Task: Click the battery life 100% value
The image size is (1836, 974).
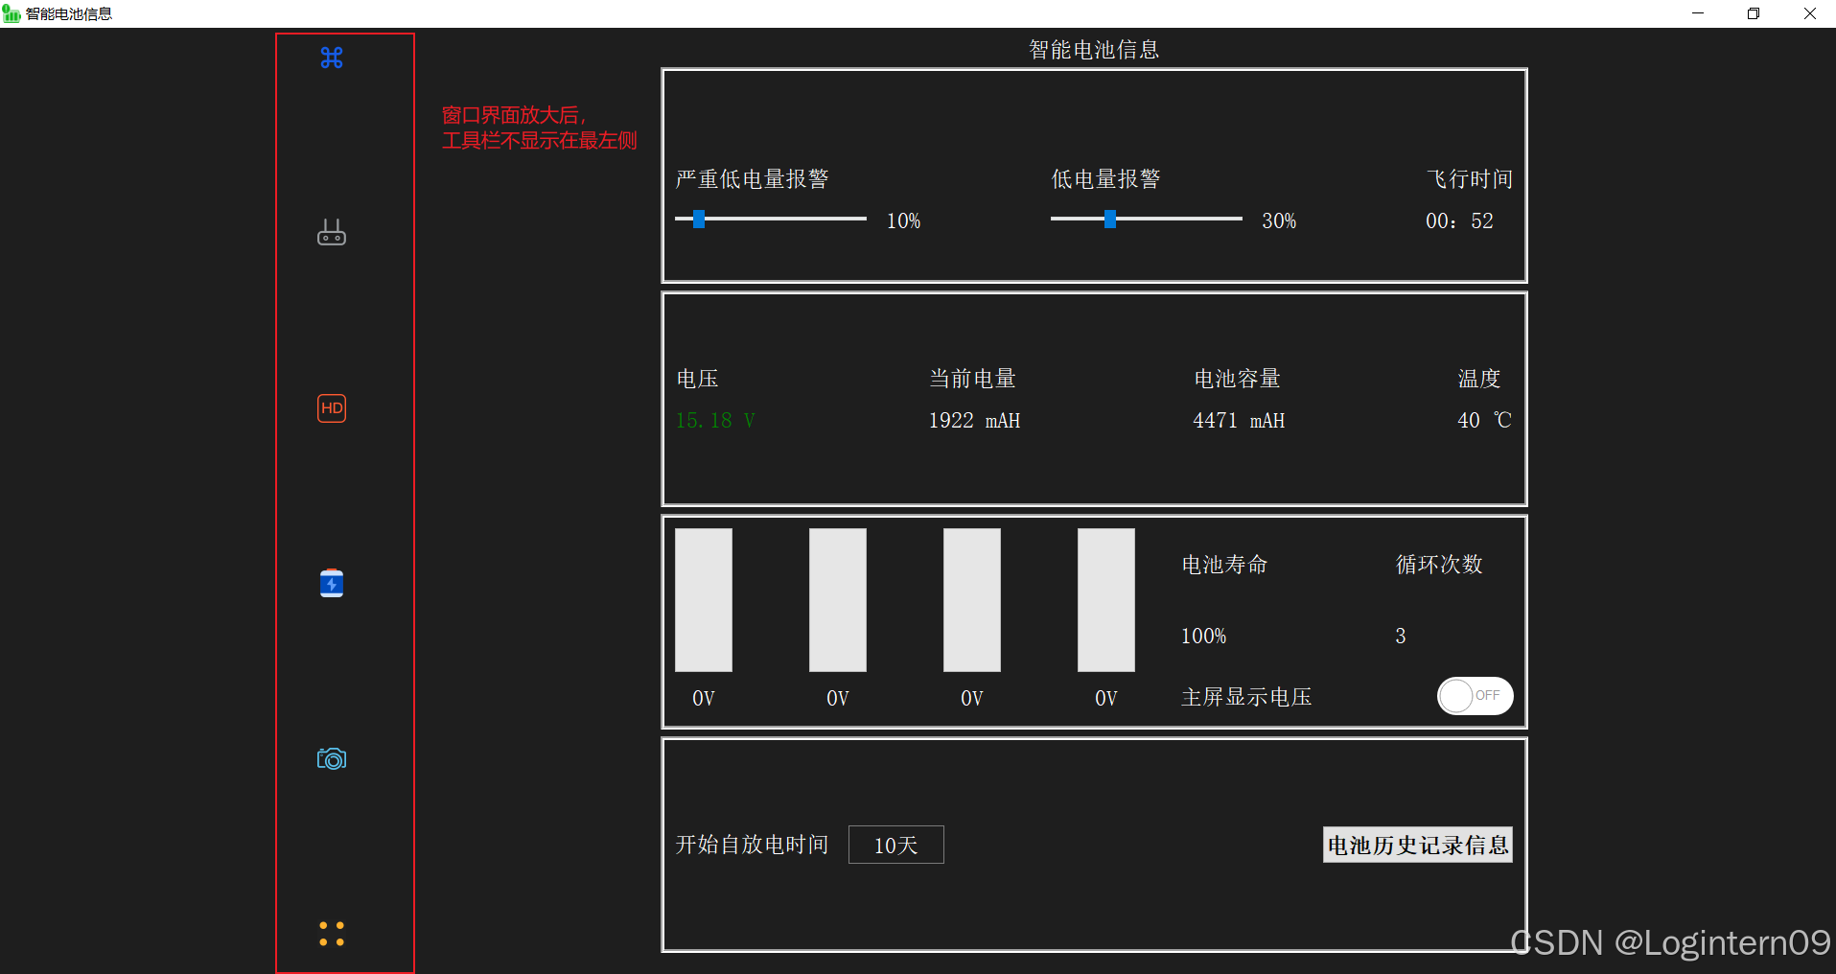Action: click(x=1203, y=637)
